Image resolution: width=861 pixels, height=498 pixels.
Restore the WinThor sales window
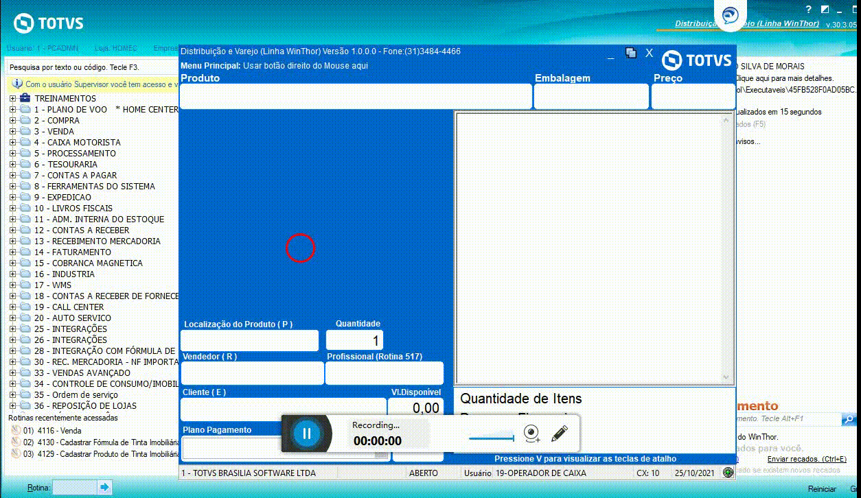(631, 53)
